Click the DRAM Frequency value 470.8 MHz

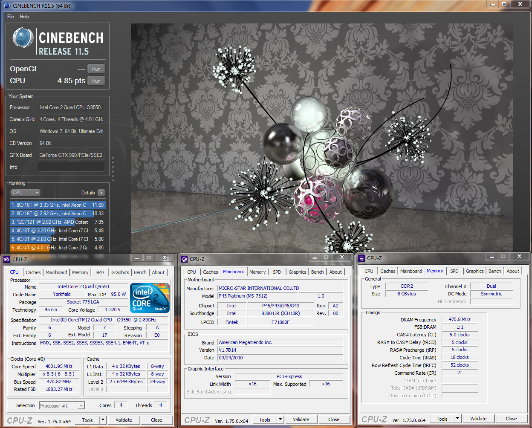click(460, 319)
